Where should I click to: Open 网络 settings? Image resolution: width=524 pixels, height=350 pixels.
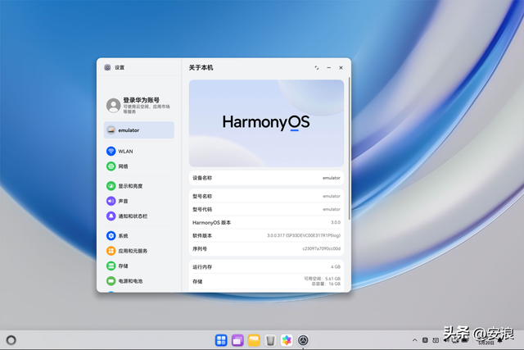[x=138, y=166]
